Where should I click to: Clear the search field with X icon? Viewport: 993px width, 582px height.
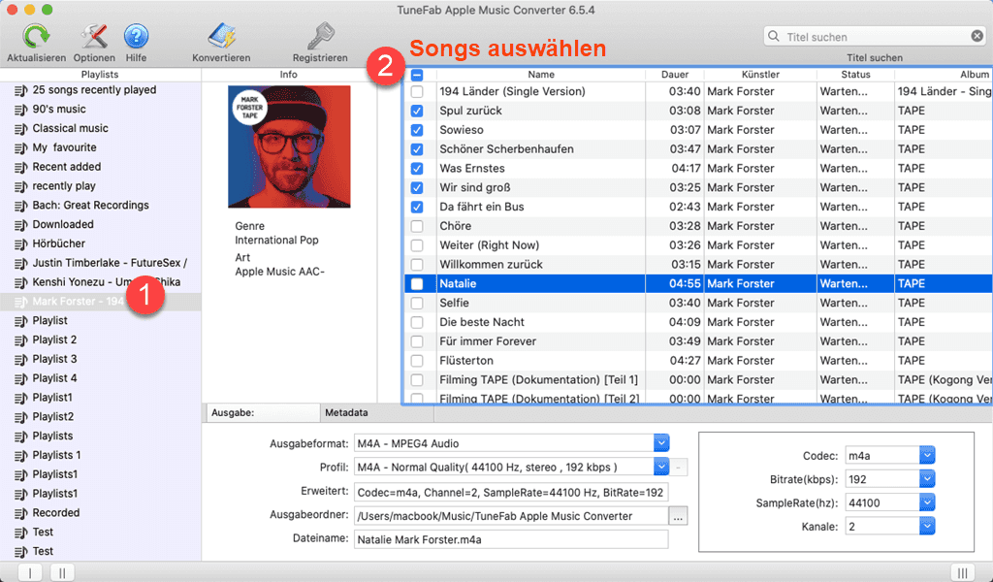[977, 36]
